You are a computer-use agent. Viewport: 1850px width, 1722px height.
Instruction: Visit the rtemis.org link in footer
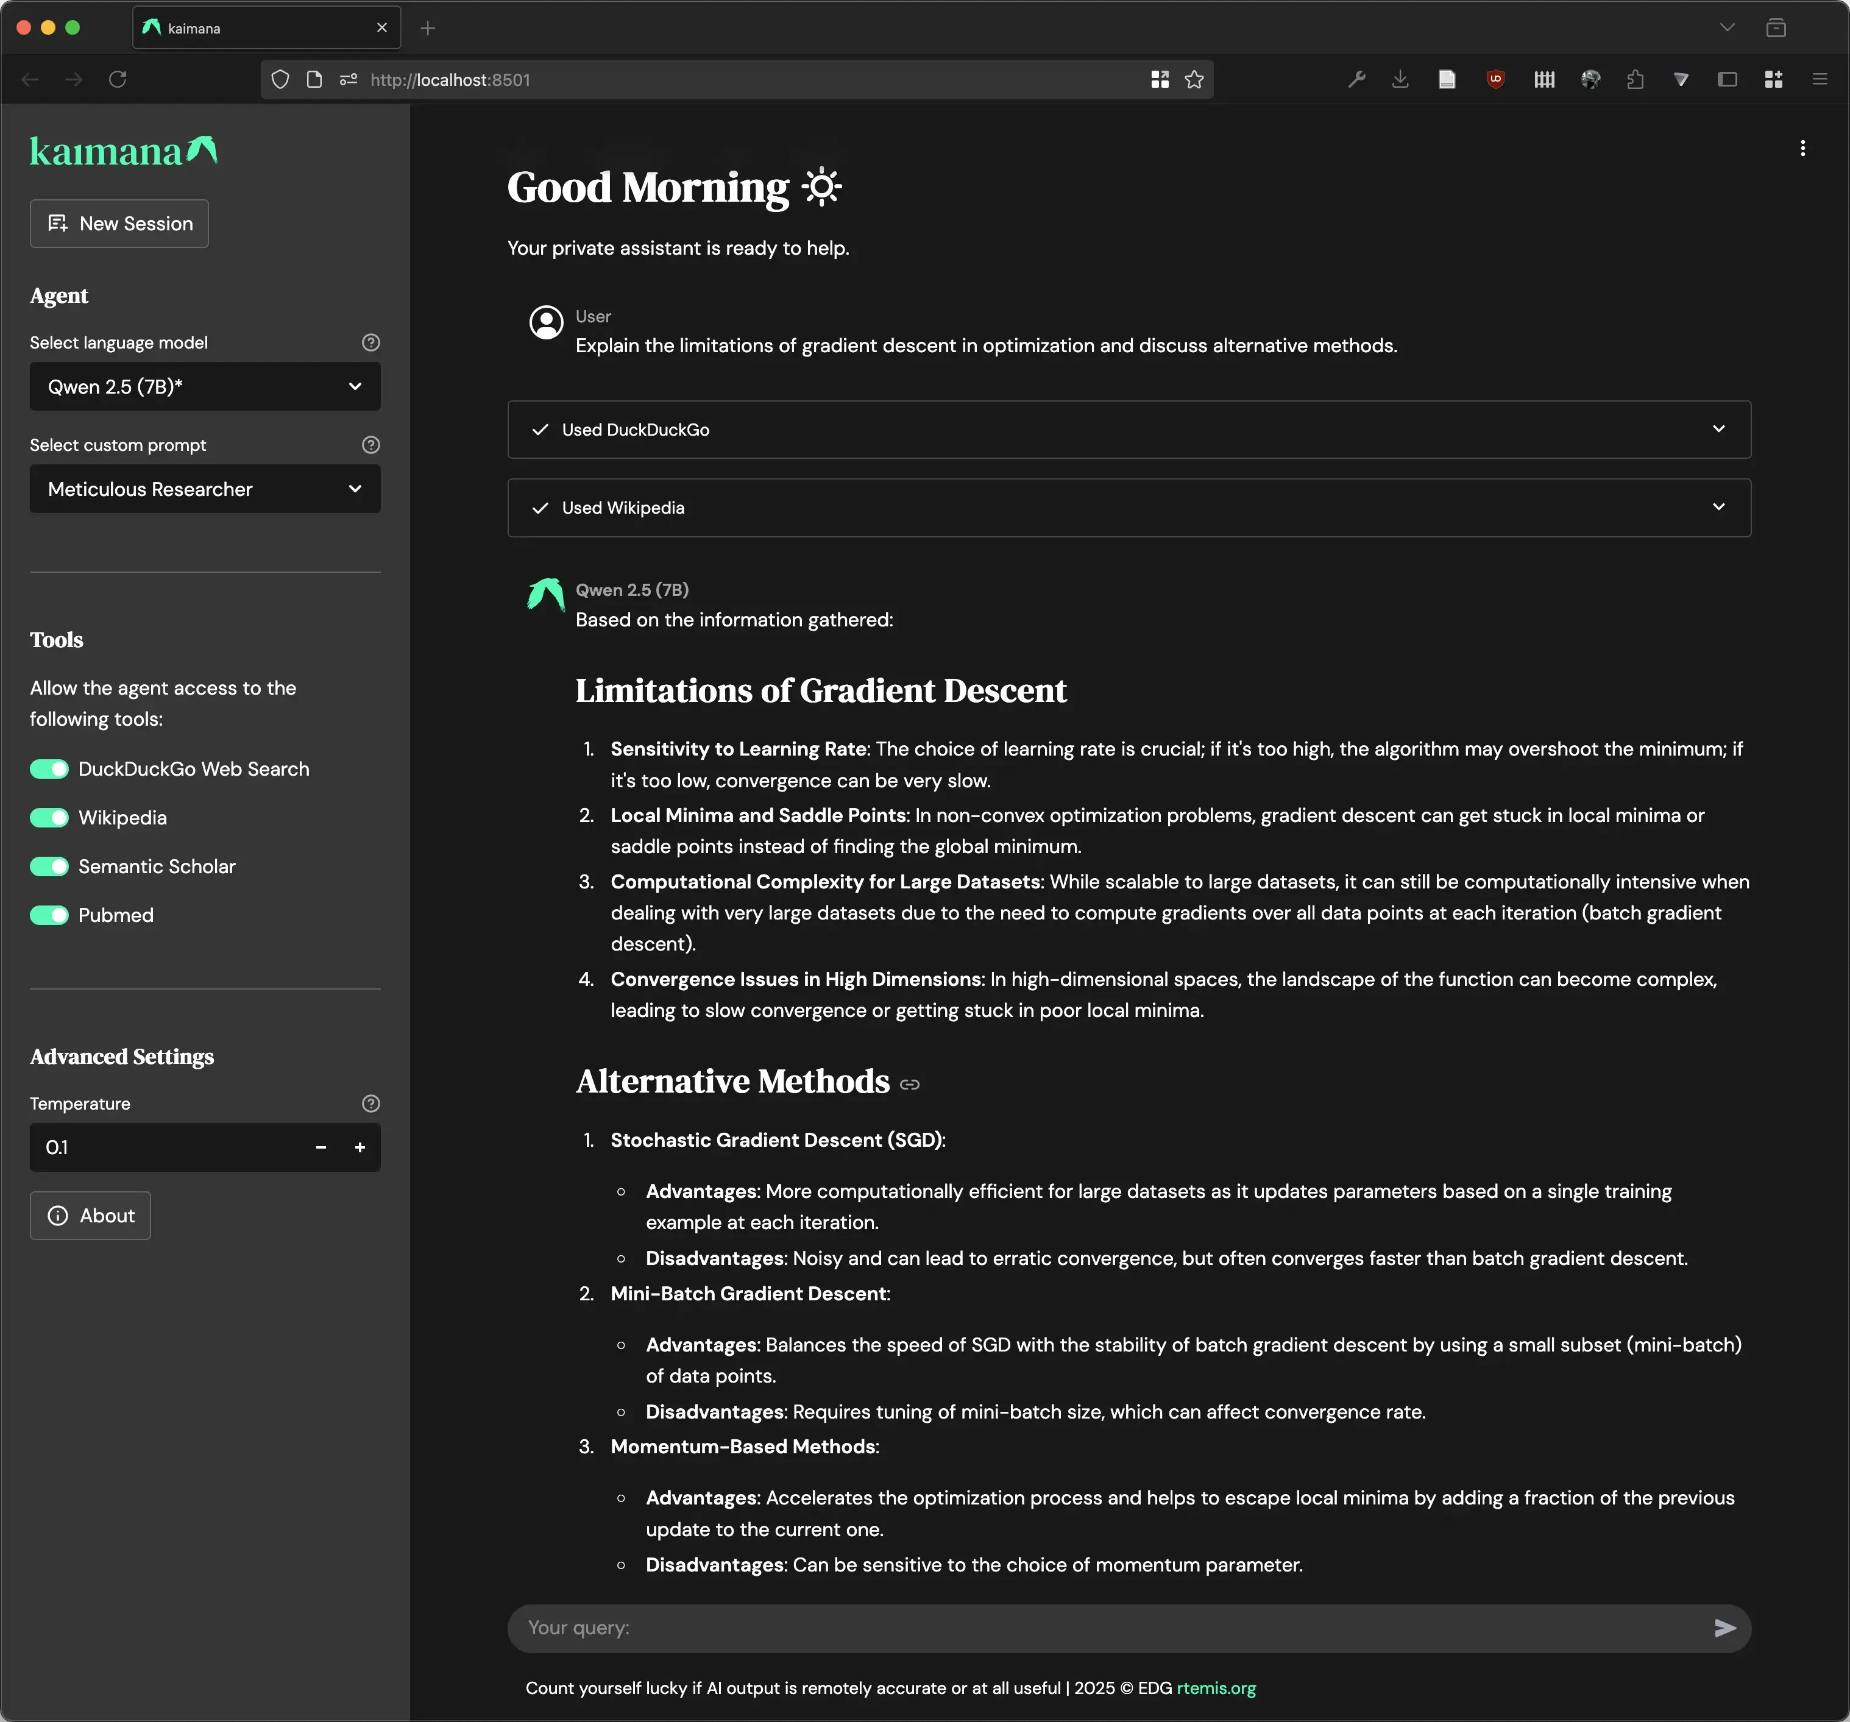point(1215,1688)
